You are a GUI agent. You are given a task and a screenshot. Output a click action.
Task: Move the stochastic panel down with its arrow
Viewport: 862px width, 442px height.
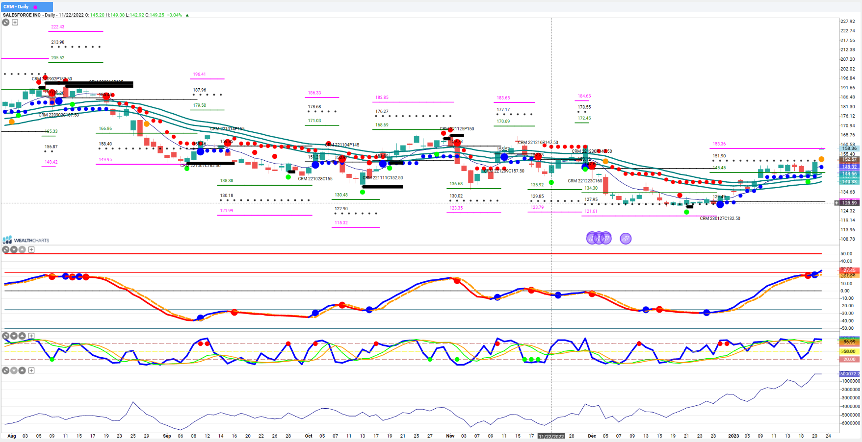(14, 336)
